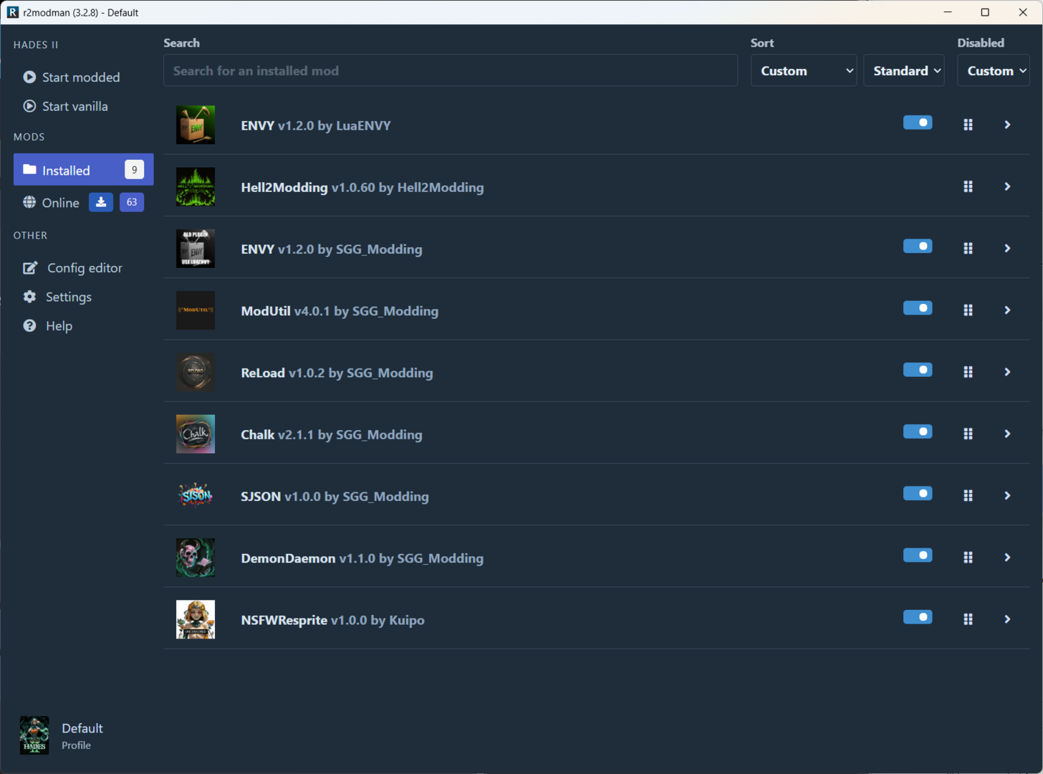Expand the ReLoad row chevron
This screenshot has height=774, width=1043.
pos(1007,372)
